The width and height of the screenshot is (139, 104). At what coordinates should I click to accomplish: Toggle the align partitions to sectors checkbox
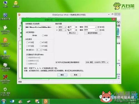[x=56, y=62]
